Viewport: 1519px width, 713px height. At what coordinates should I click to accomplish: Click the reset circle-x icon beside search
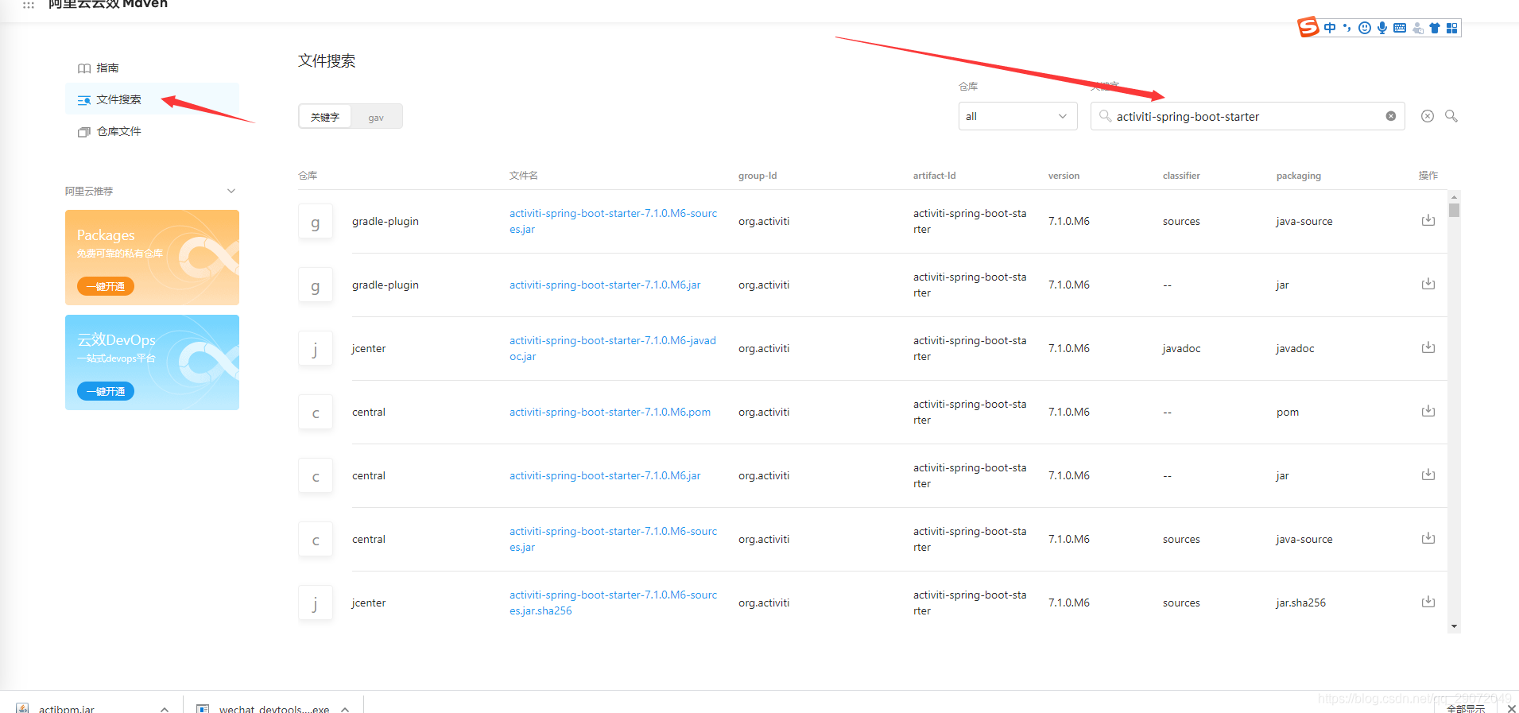click(1428, 116)
